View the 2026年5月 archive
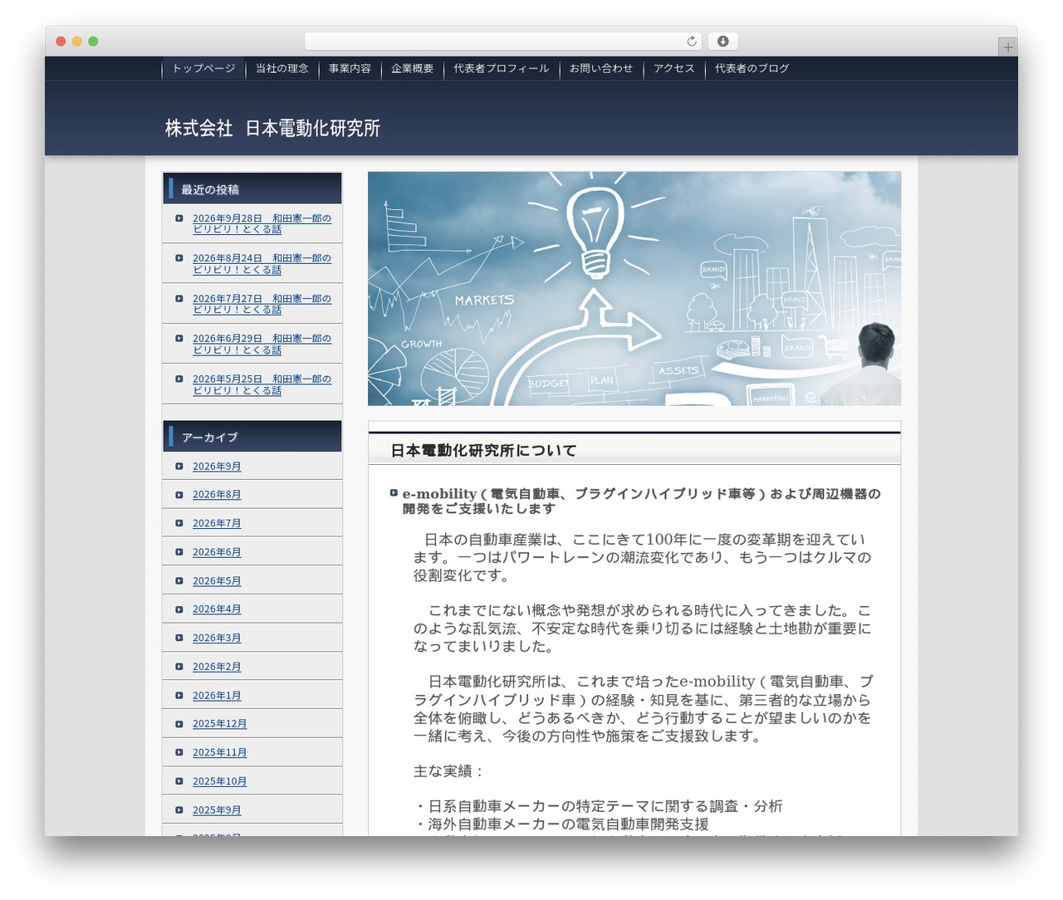The width and height of the screenshot is (1063, 900). [217, 581]
